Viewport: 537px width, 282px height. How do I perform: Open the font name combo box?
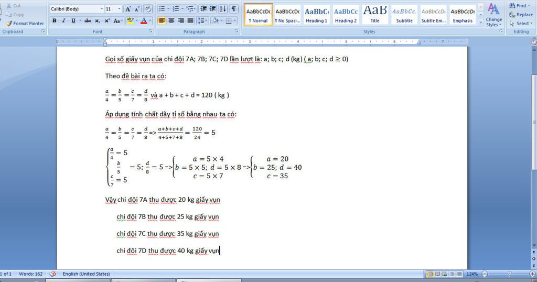click(x=77, y=9)
